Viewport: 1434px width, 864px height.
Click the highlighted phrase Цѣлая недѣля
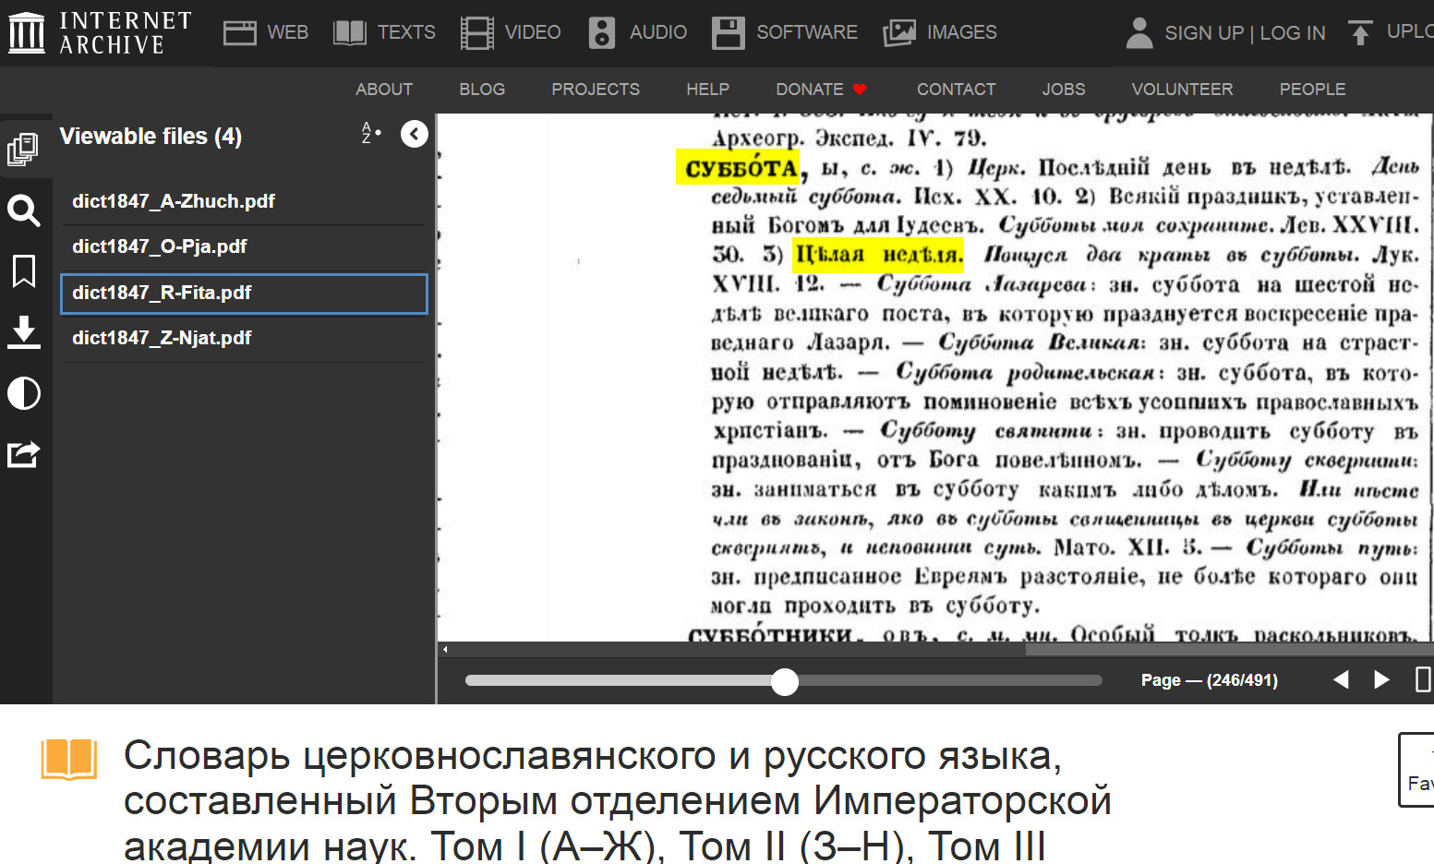click(x=878, y=255)
